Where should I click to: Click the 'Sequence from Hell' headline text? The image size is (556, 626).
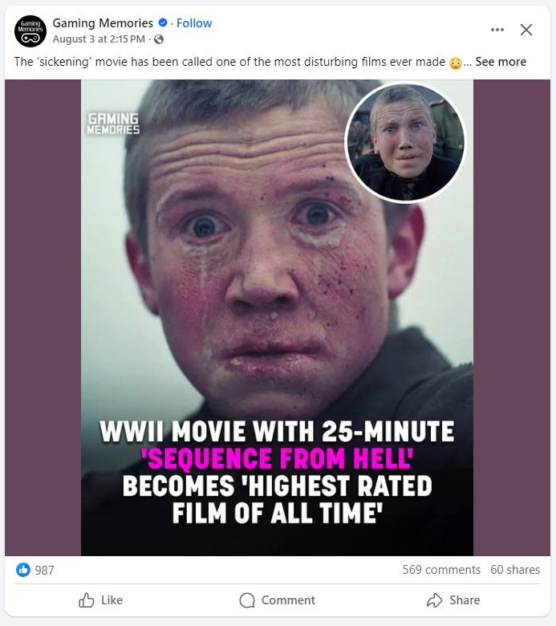click(277, 458)
